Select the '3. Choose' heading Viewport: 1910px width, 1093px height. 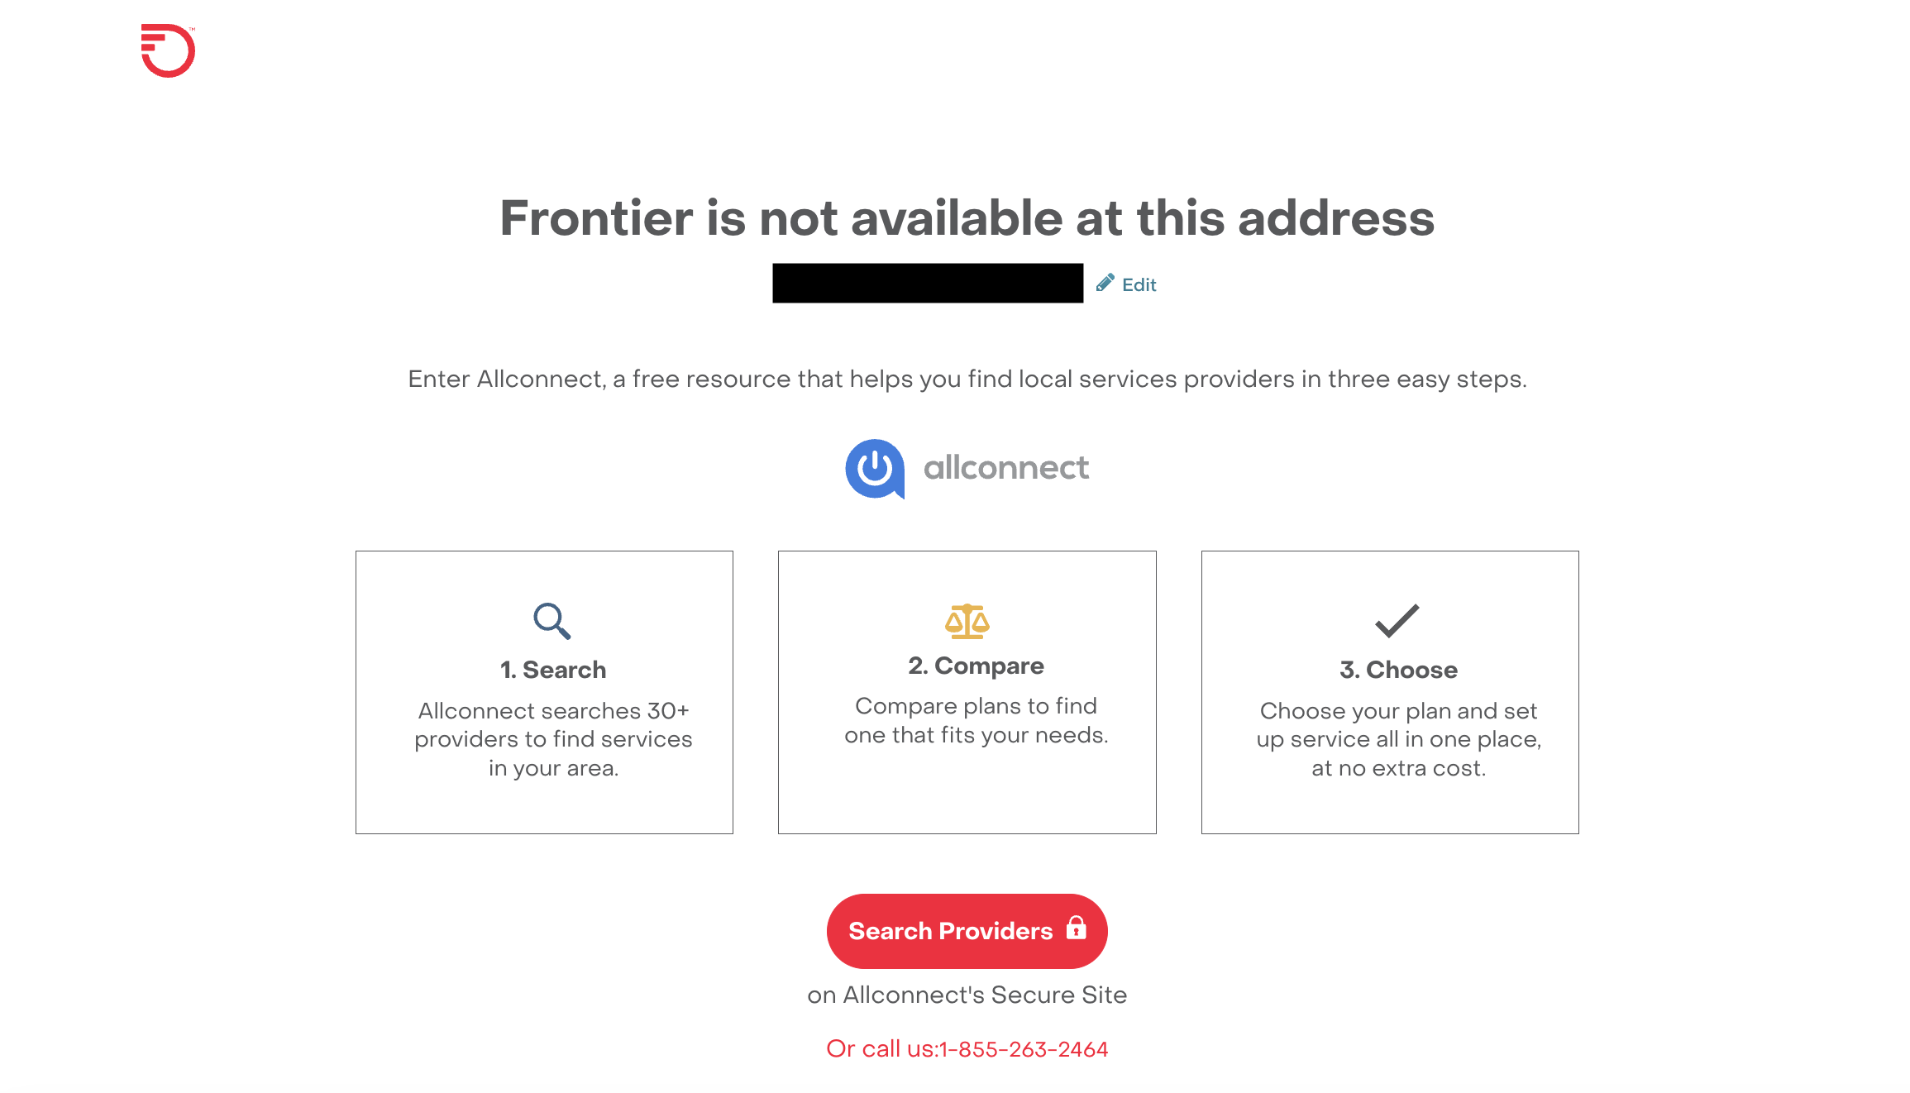point(1399,670)
